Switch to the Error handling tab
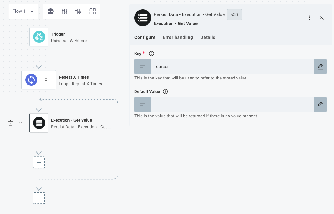 177,37
